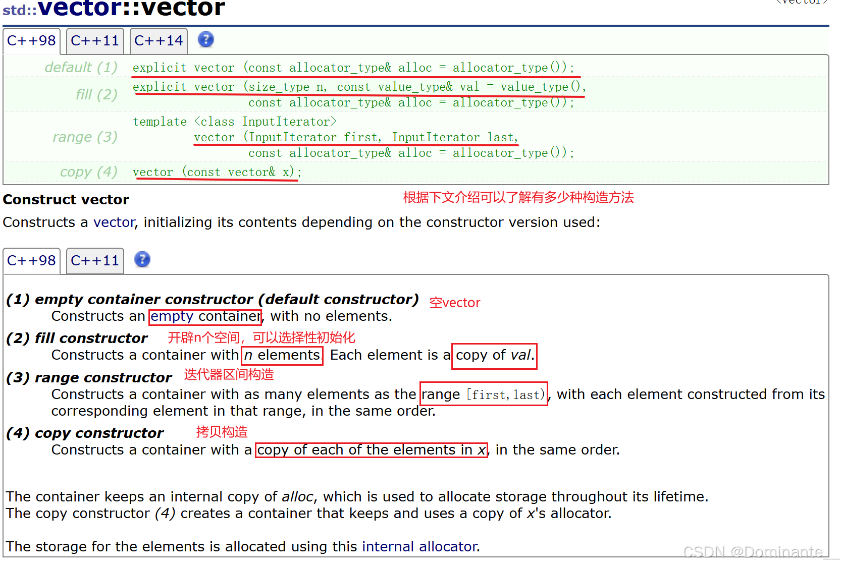Click the 'default (1)' prototype label
This screenshot has width=842, height=567.
pos(81,67)
